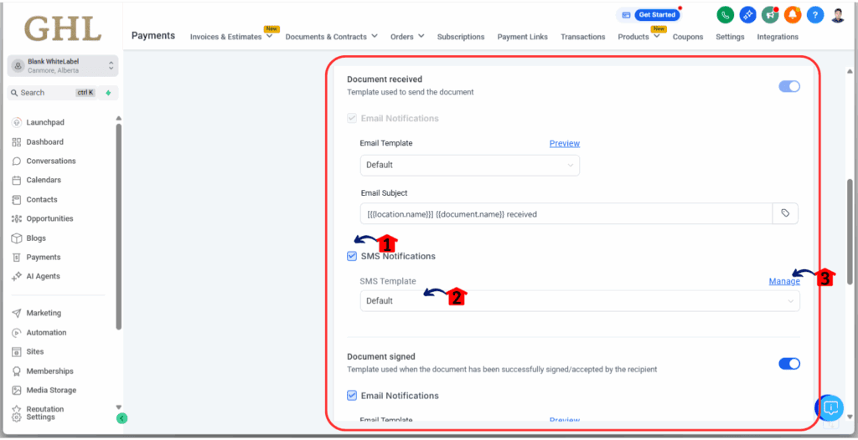Open the Settings tab in Payments
858x440 pixels.
pyautogui.click(x=730, y=37)
